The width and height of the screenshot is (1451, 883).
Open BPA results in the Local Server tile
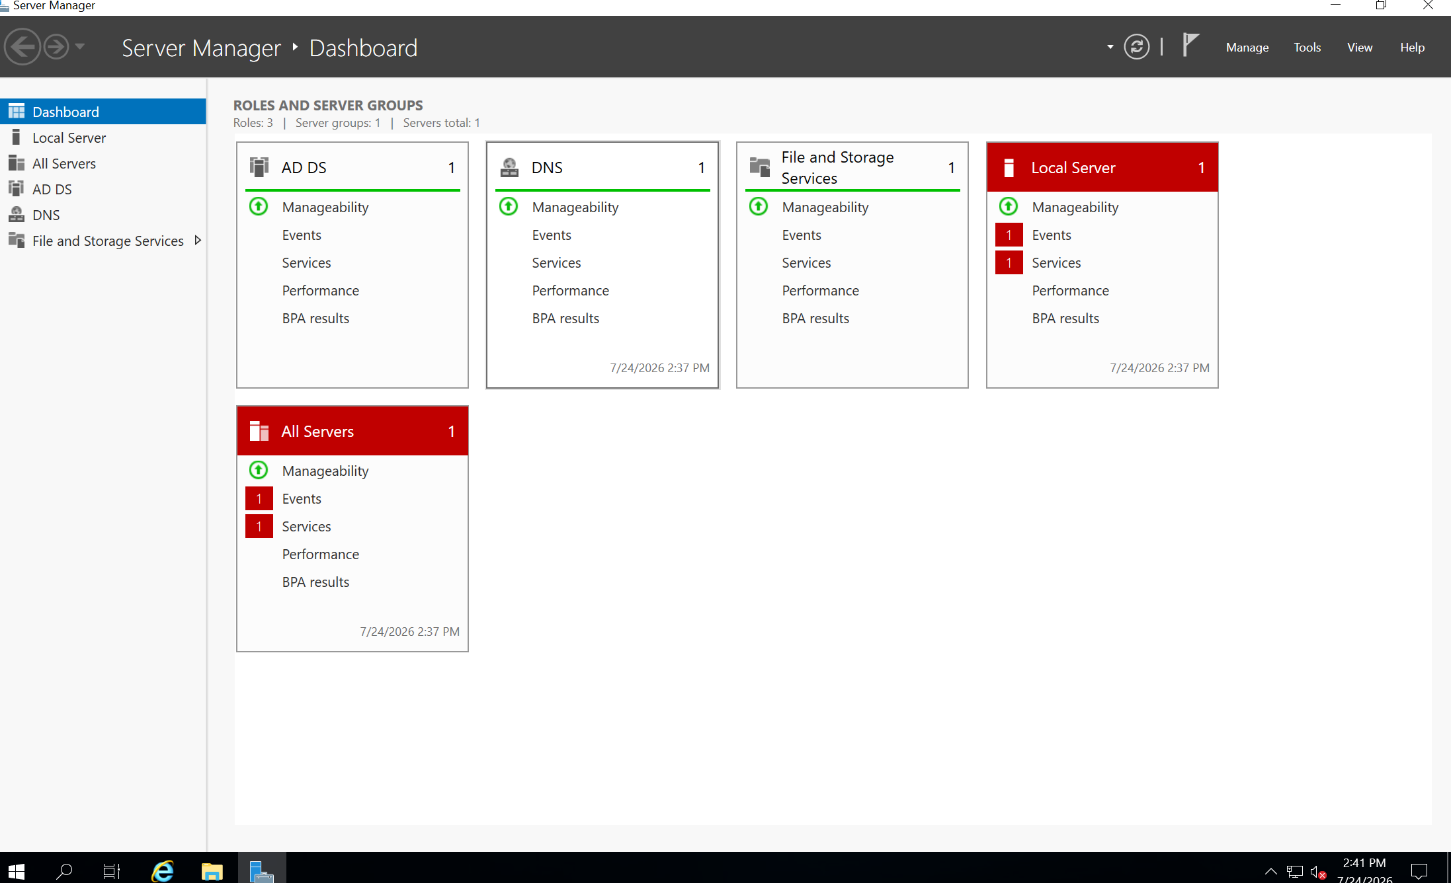(1065, 319)
